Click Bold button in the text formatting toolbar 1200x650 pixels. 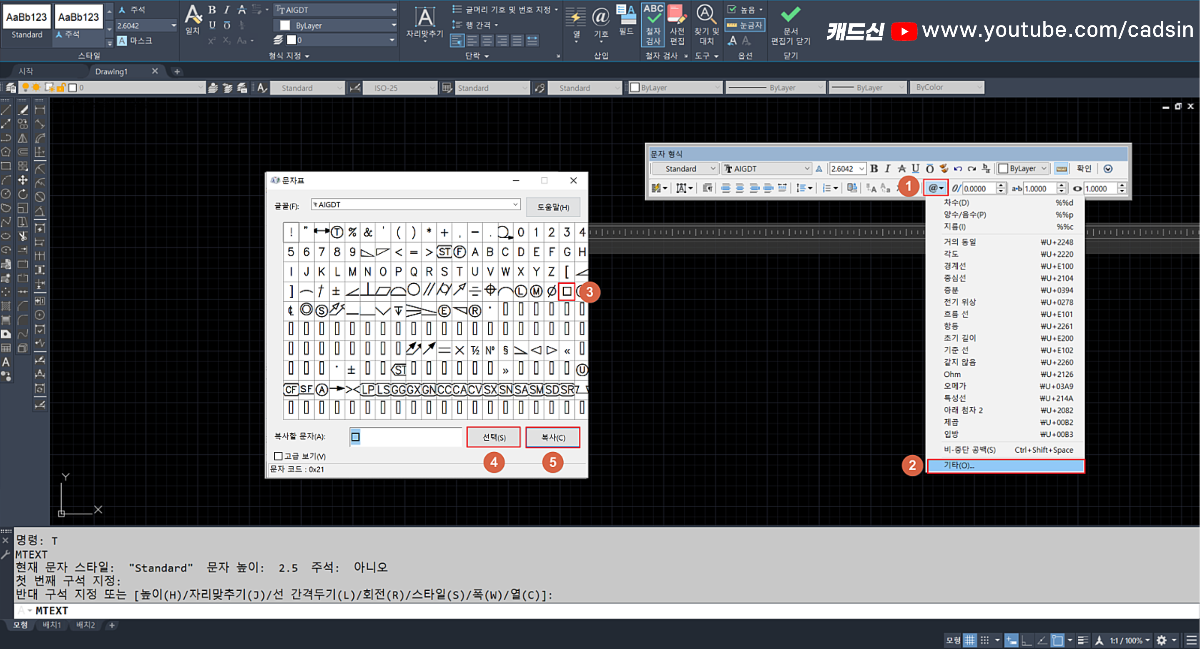coord(874,169)
